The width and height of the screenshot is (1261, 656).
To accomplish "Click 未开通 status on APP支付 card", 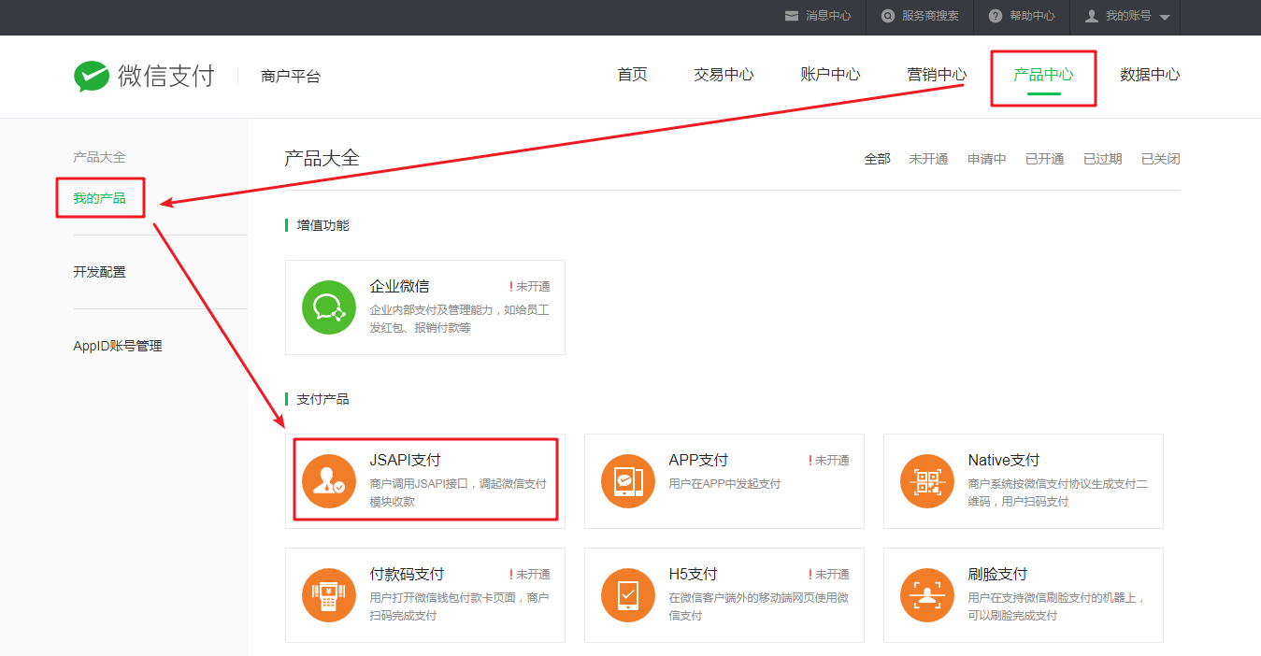I will (832, 461).
